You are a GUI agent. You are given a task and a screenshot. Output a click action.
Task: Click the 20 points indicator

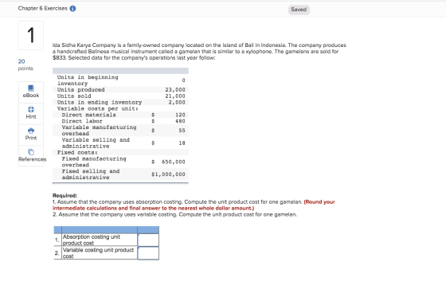(x=25, y=64)
